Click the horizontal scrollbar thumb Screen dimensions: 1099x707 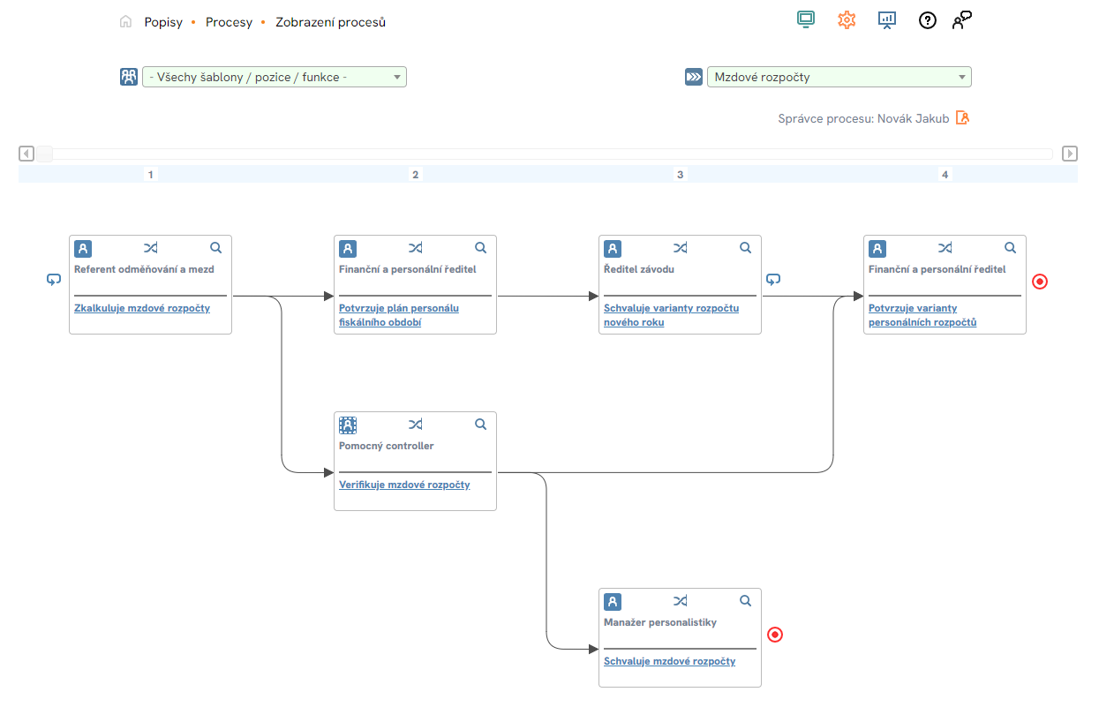pos(44,154)
